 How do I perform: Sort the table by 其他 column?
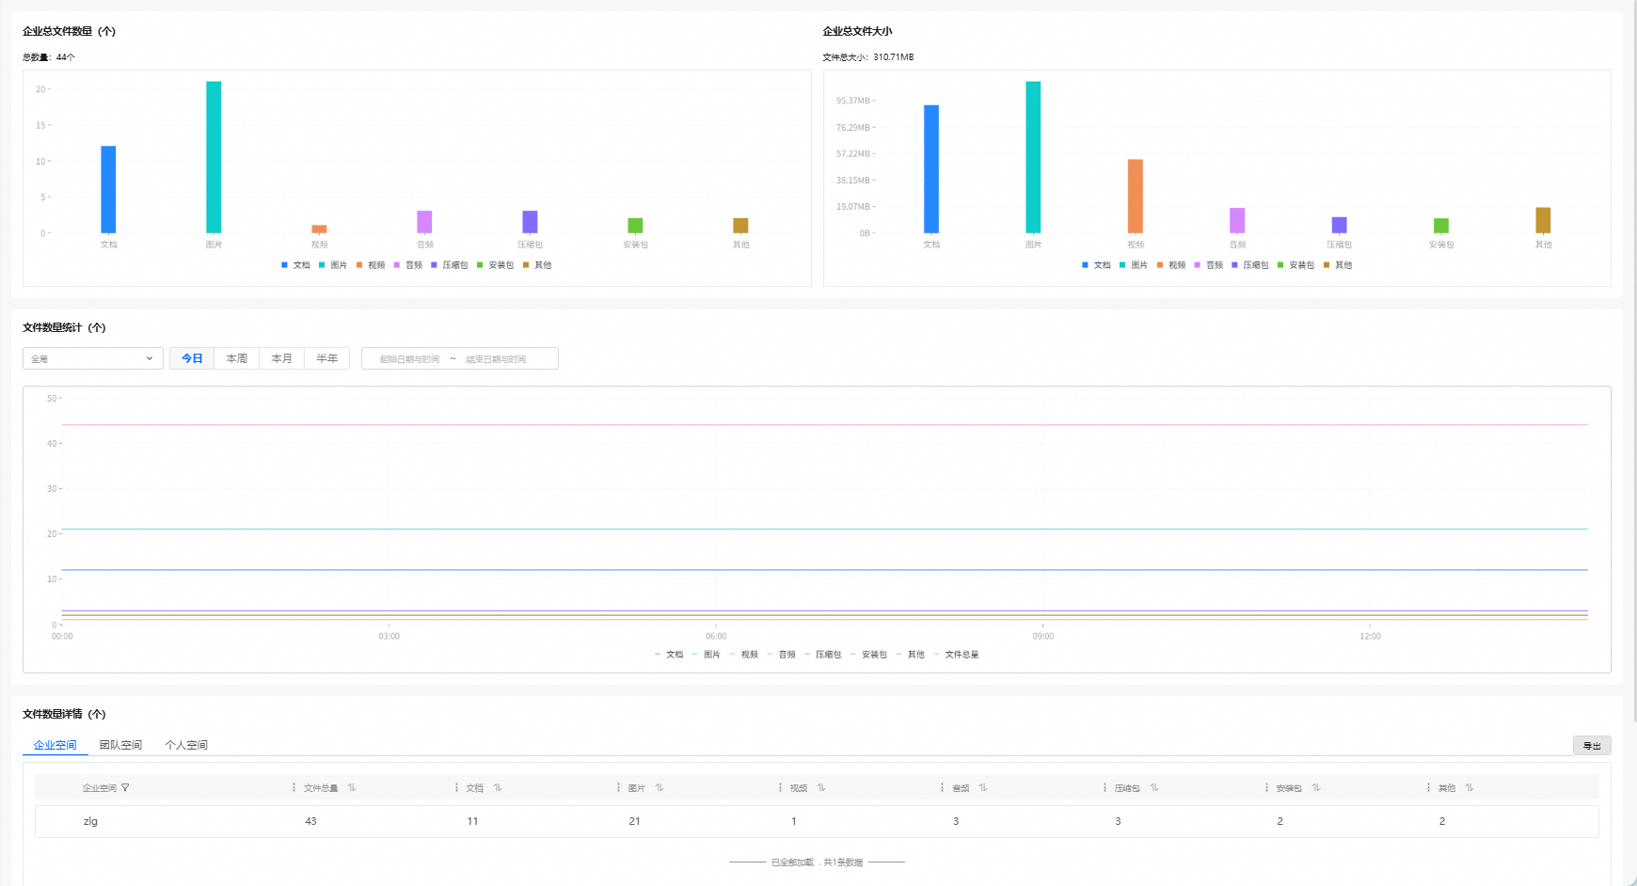click(x=1470, y=788)
